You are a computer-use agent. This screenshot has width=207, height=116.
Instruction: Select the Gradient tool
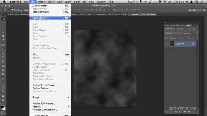[x=3, y=66]
